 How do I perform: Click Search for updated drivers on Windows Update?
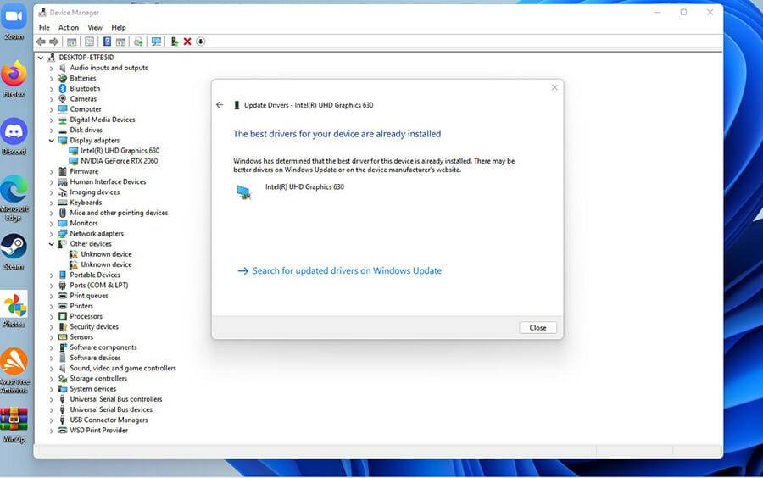[x=346, y=271]
